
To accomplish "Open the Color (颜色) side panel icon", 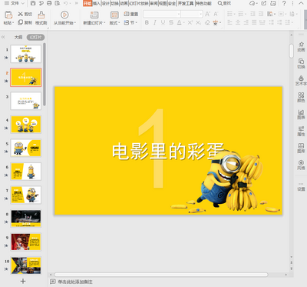I will 301,95.
